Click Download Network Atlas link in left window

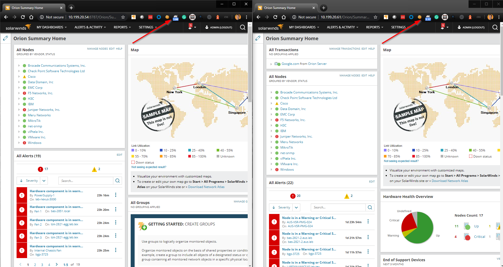click(206, 187)
